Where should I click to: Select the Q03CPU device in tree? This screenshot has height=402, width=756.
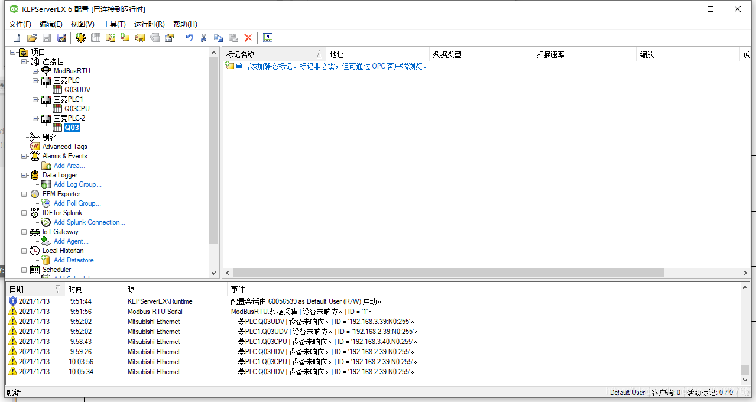click(x=77, y=109)
